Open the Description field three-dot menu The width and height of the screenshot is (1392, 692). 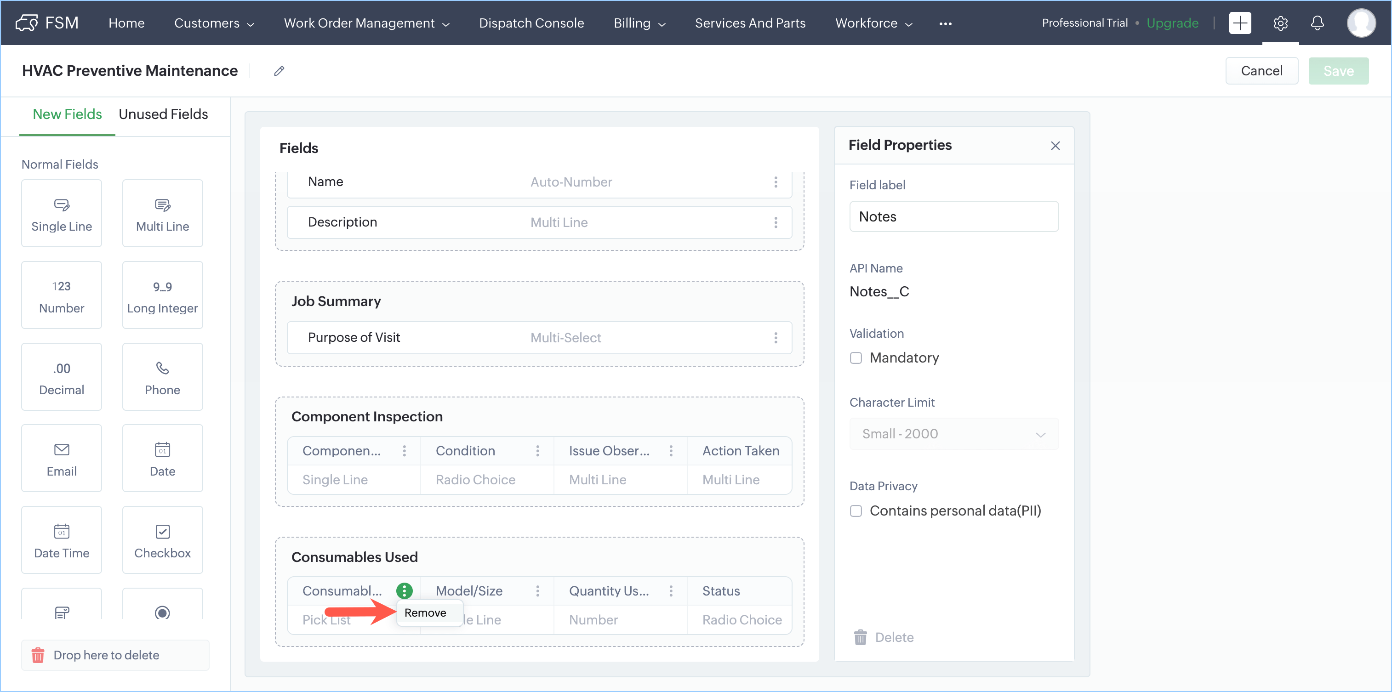[776, 222]
